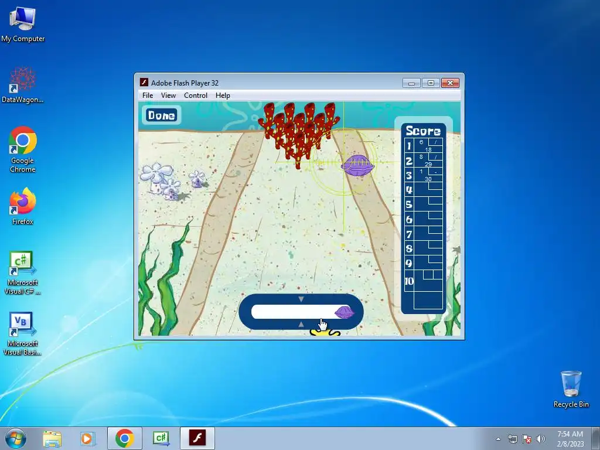Click the purple clam ball on the lane
Image resolution: width=600 pixels, height=450 pixels.
click(357, 166)
